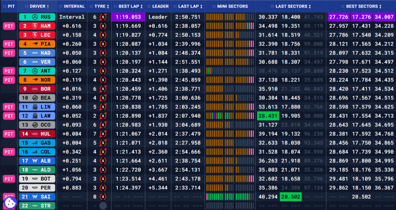Click the Last Sectors column header
396x210 pixels.
[293, 6]
